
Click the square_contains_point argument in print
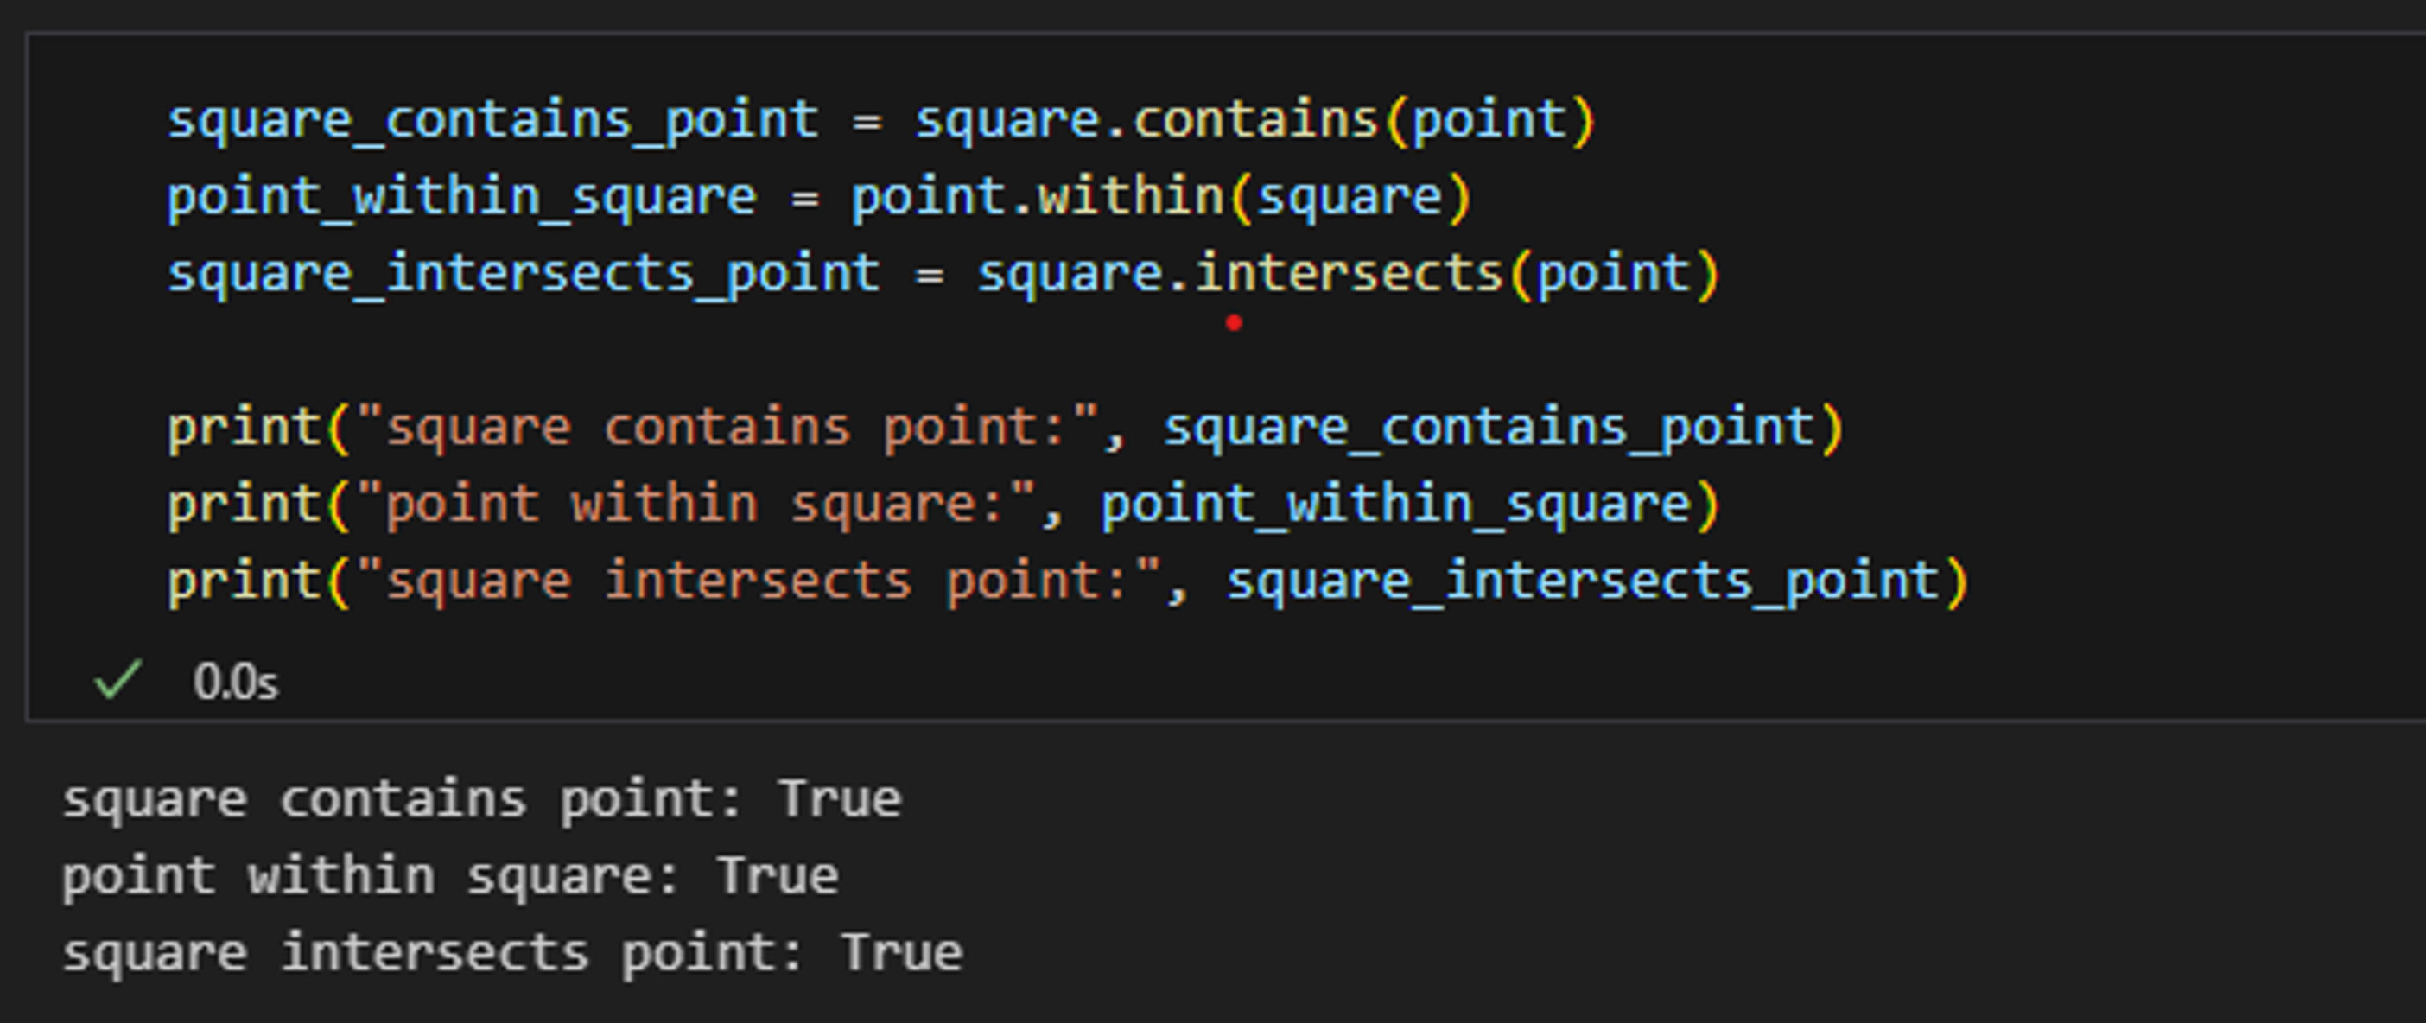tap(1489, 428)
